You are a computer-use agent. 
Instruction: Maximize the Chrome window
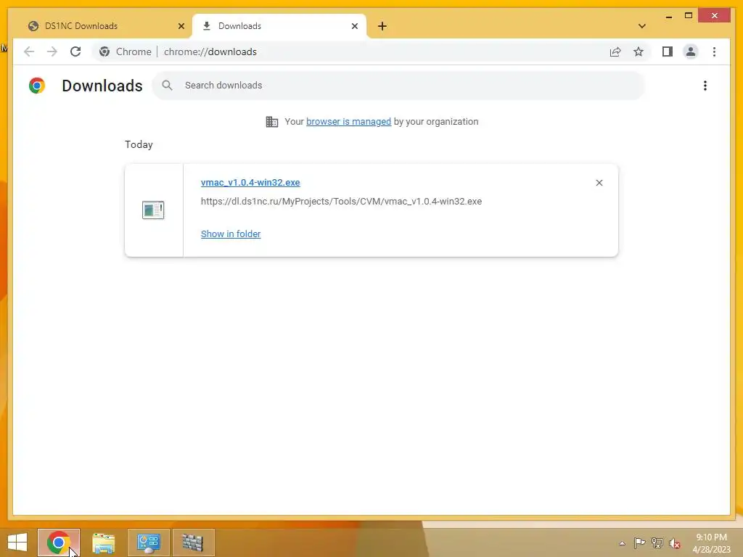pyautogui.click(x=689, y=16)
